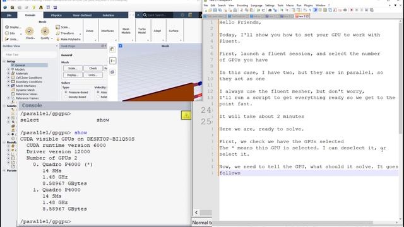Click the Check button in Task Page
The width and height of the screenshot is (404, 227).
pos(93,68)
